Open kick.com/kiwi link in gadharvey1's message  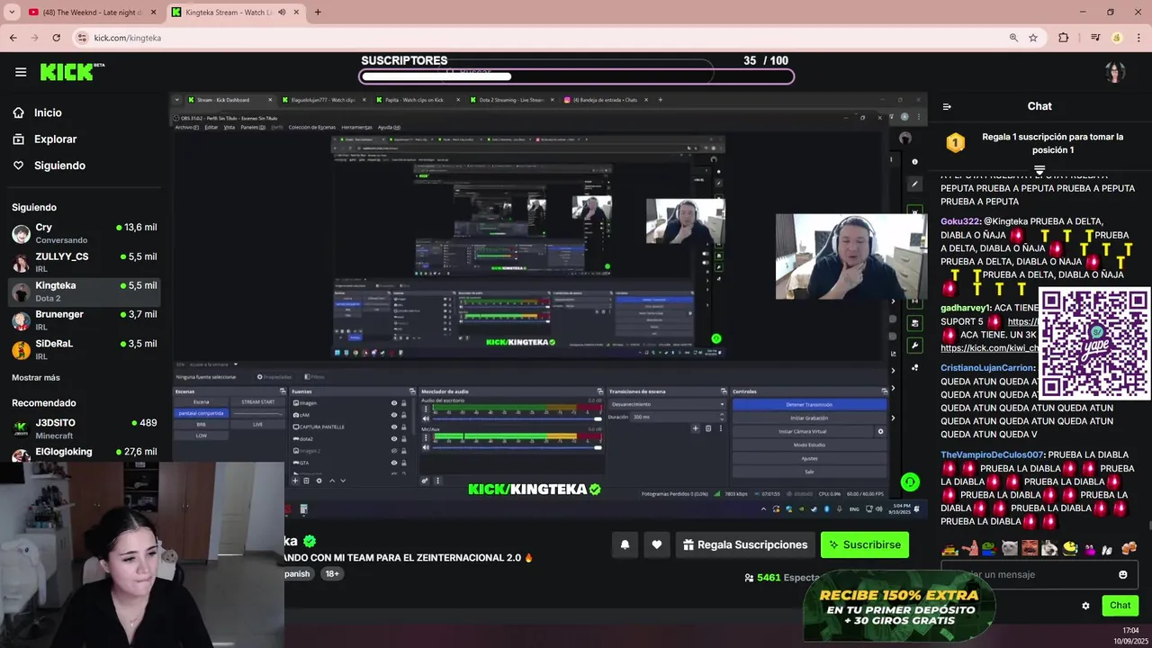point(989,347)
